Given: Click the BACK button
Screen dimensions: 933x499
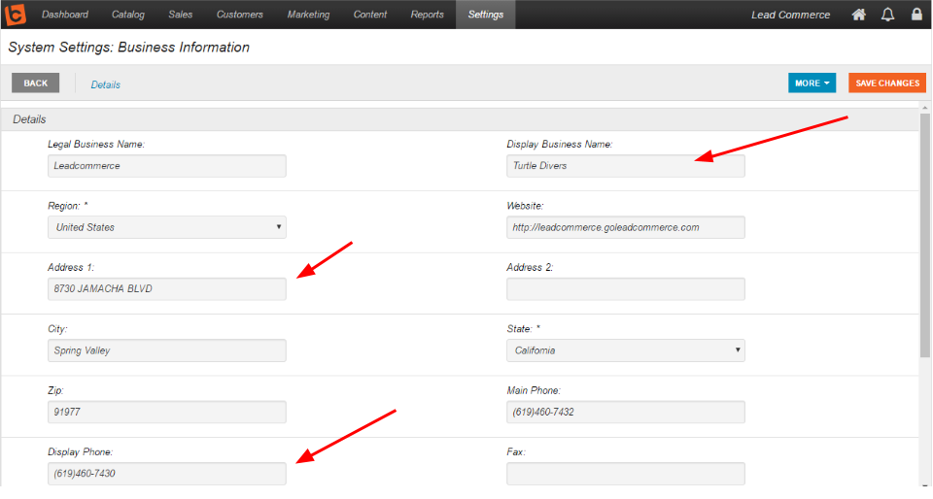Looking at the screenshot, I should click(x=36, y=83).
